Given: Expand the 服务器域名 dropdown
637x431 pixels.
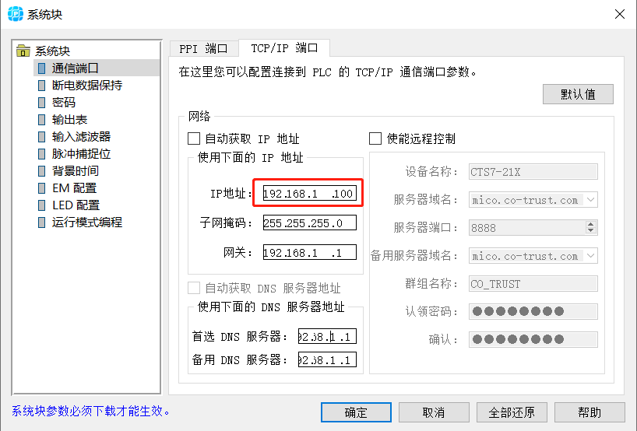Looking at the screenshot, I should pyautogui.click(x=590, y=200).
